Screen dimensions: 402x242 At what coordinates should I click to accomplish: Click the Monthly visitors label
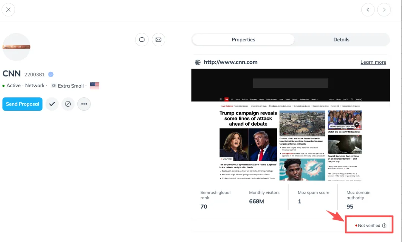click(x=264, y=192)
